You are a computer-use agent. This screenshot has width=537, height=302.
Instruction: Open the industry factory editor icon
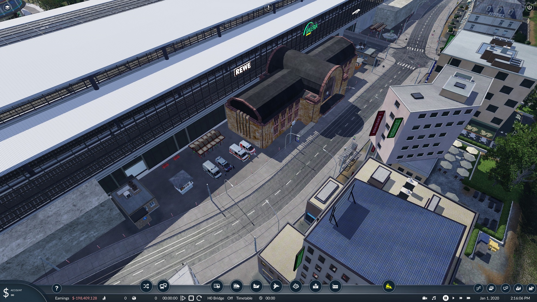point(335,286)
